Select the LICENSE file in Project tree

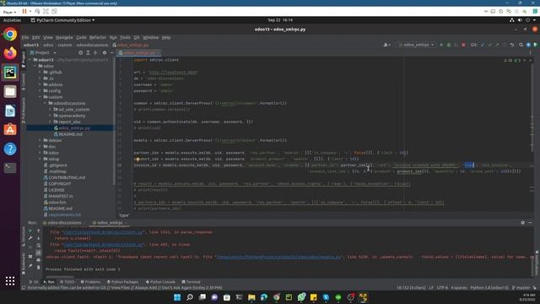57,190
